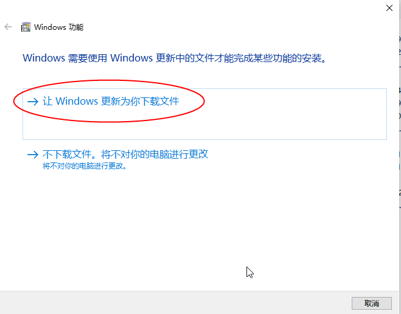401x314 pixels.
Task: Click the word Windows in the download option
Action: pyautogui.click(x=77, y=101)
